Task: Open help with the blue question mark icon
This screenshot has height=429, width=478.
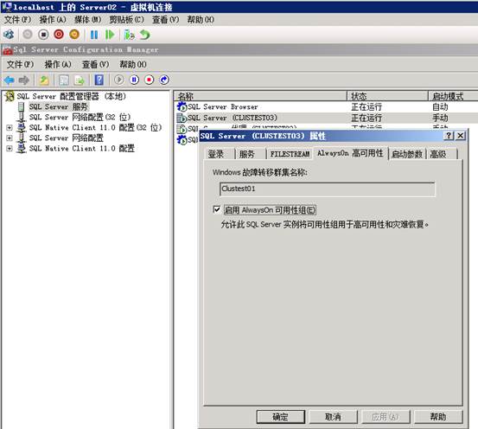Action: click(x=99, y=80)
